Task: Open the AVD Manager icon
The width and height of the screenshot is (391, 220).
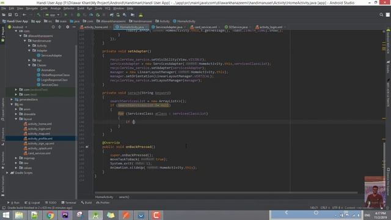Action: tap(118, 15)
